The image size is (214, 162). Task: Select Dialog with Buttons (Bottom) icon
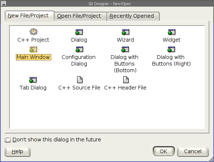point(125,49)
